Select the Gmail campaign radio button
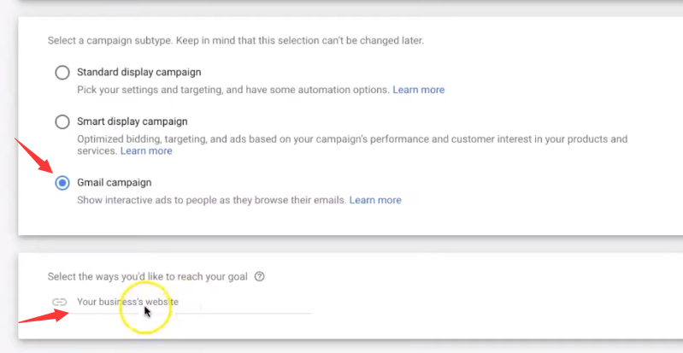683x353 pixels. [62, 183]
